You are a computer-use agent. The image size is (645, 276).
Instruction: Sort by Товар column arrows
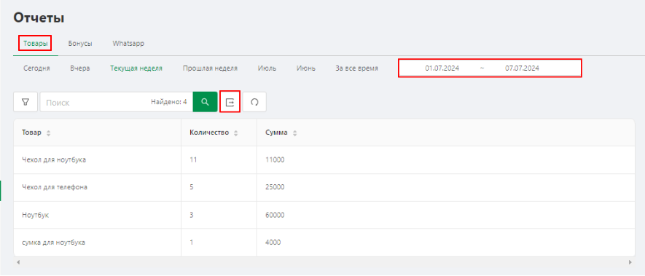[49, 133]
